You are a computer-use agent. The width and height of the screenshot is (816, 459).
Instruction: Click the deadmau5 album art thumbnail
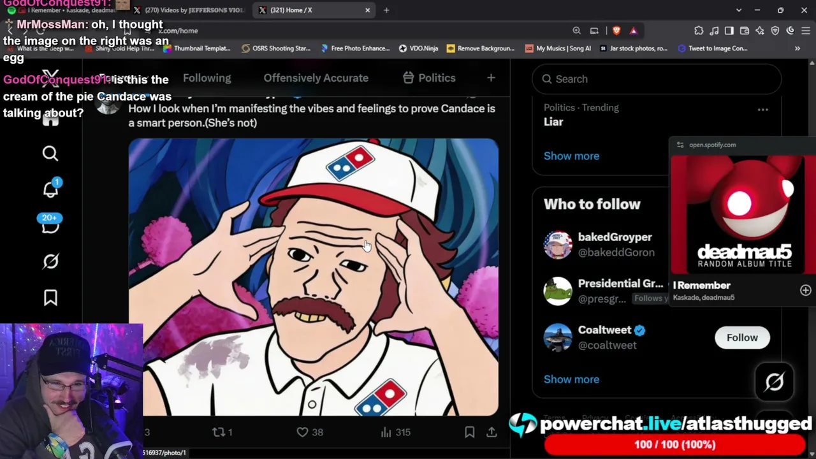coord(743,214)
